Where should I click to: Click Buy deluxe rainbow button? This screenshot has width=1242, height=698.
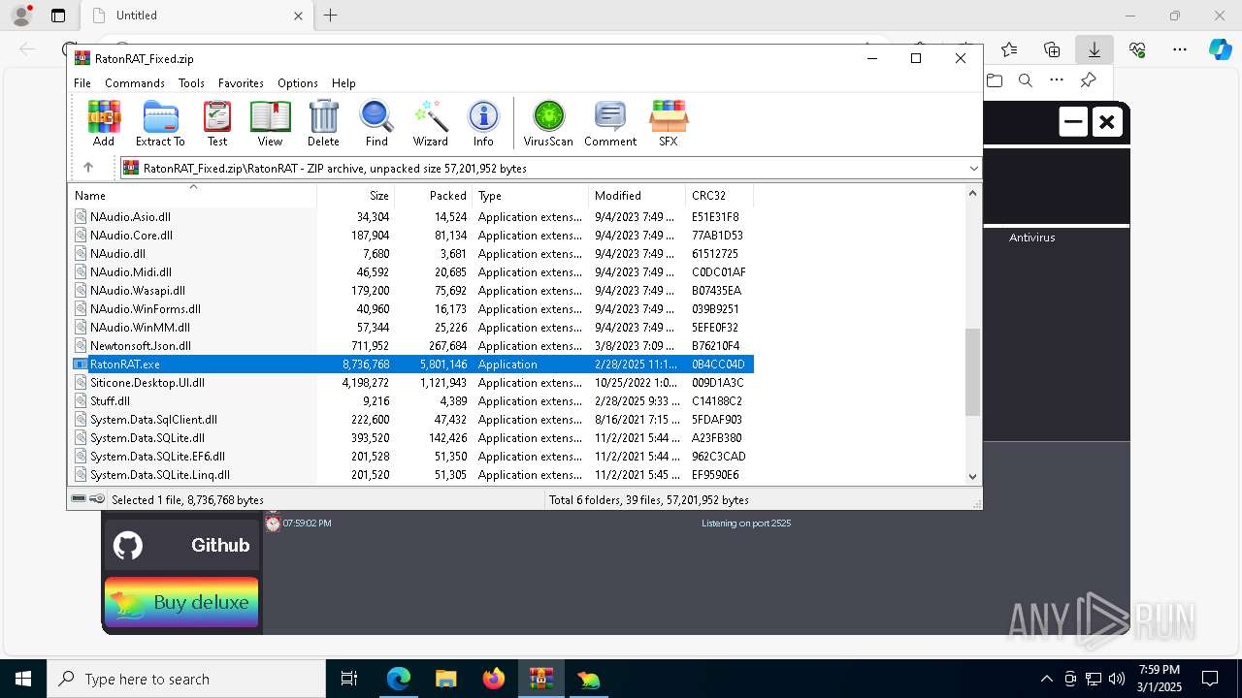pos(181,602)
